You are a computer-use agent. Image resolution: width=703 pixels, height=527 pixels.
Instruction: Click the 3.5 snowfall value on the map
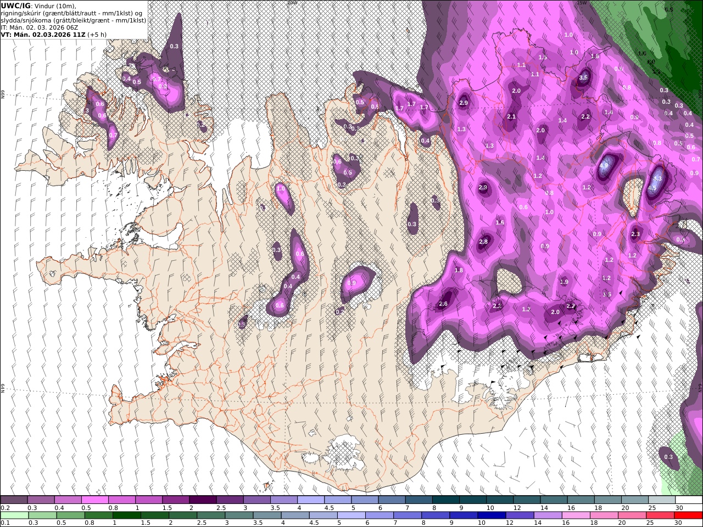[583, 78]
